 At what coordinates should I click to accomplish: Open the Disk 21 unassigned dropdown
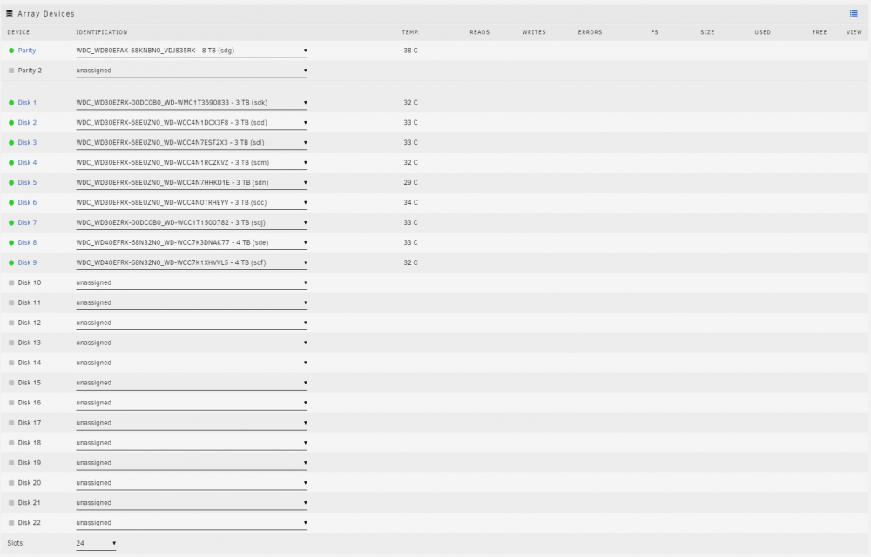point(192,503)
